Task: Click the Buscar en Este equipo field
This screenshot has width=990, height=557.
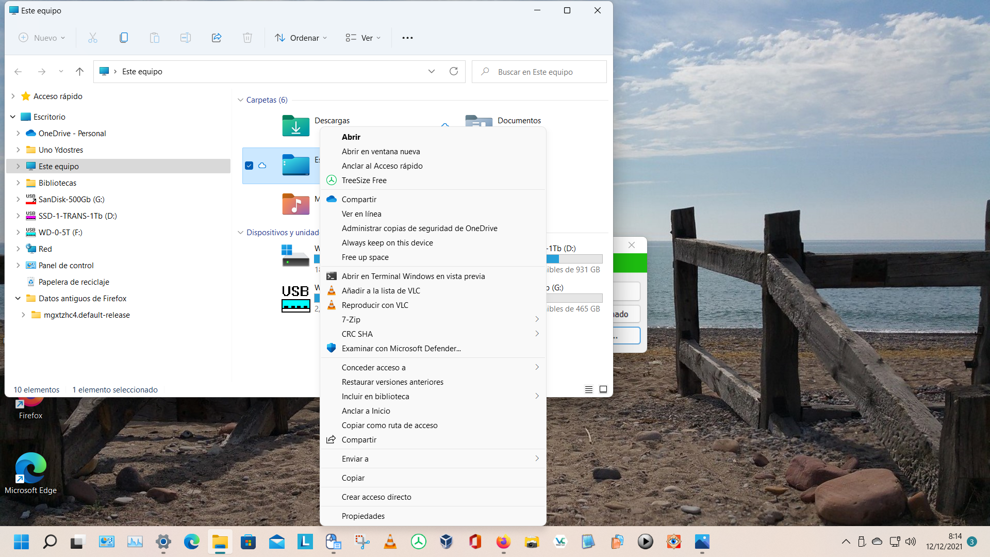Action: [x=539, y=72]
